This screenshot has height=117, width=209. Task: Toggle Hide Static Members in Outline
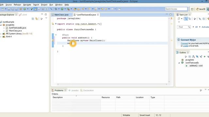[x=201, y=57]
